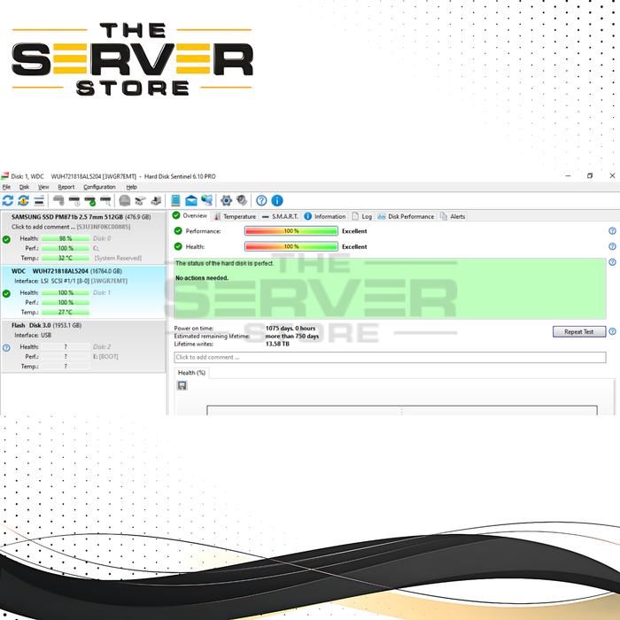Screen dimensions: 620x620
Task: Click the save icon under Health (%) tab
Action: [x=182, y=385]
